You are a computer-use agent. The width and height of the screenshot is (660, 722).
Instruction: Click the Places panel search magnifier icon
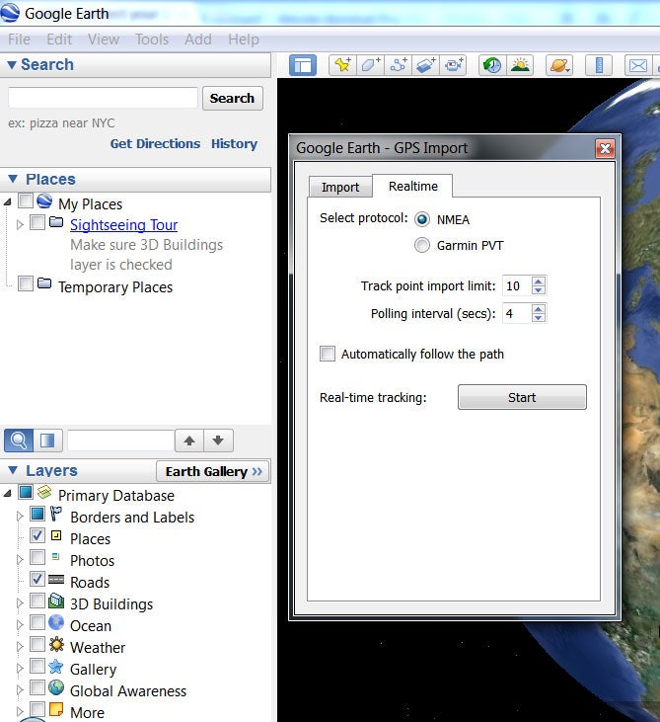[19, 441]
